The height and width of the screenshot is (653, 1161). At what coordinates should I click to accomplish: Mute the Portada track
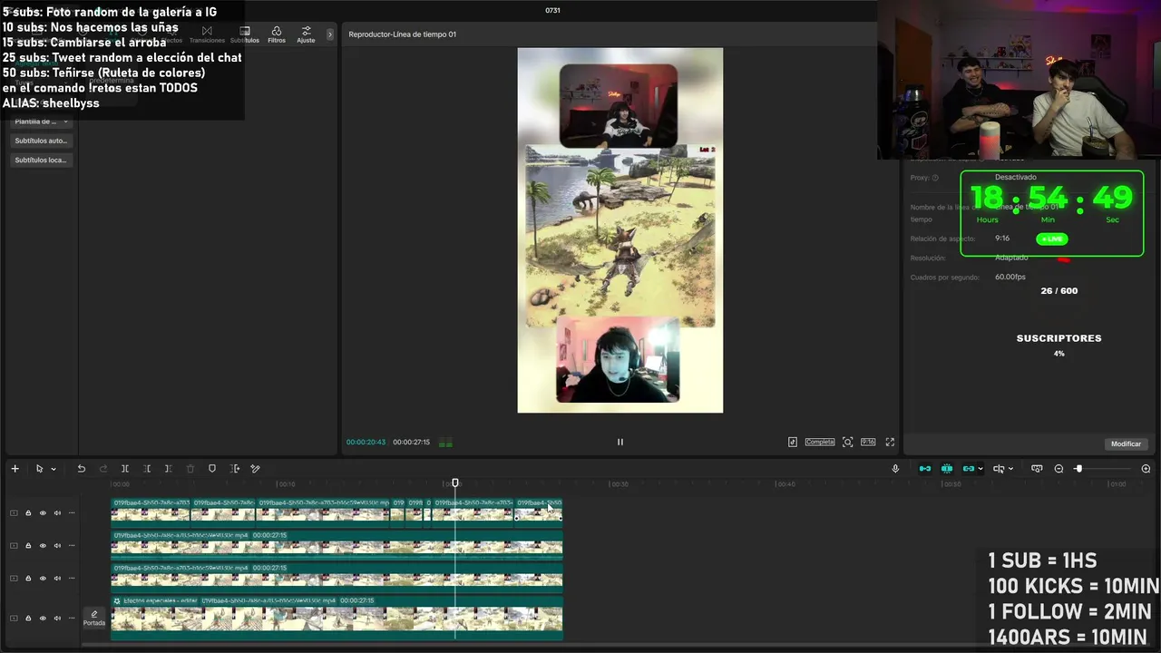pos(57,618)
